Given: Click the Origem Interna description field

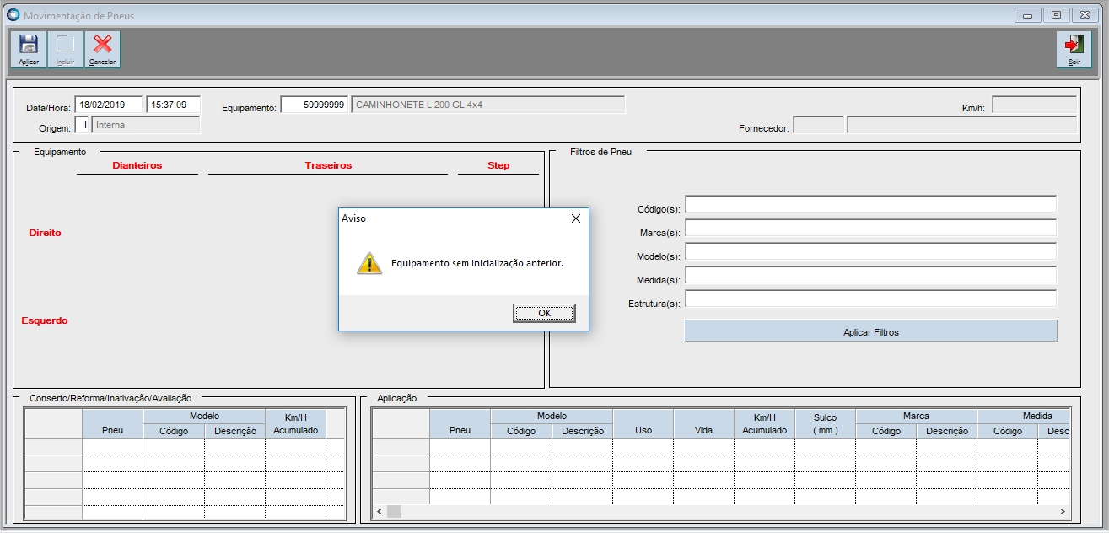Looking at the screenshot, I should 145,125.
